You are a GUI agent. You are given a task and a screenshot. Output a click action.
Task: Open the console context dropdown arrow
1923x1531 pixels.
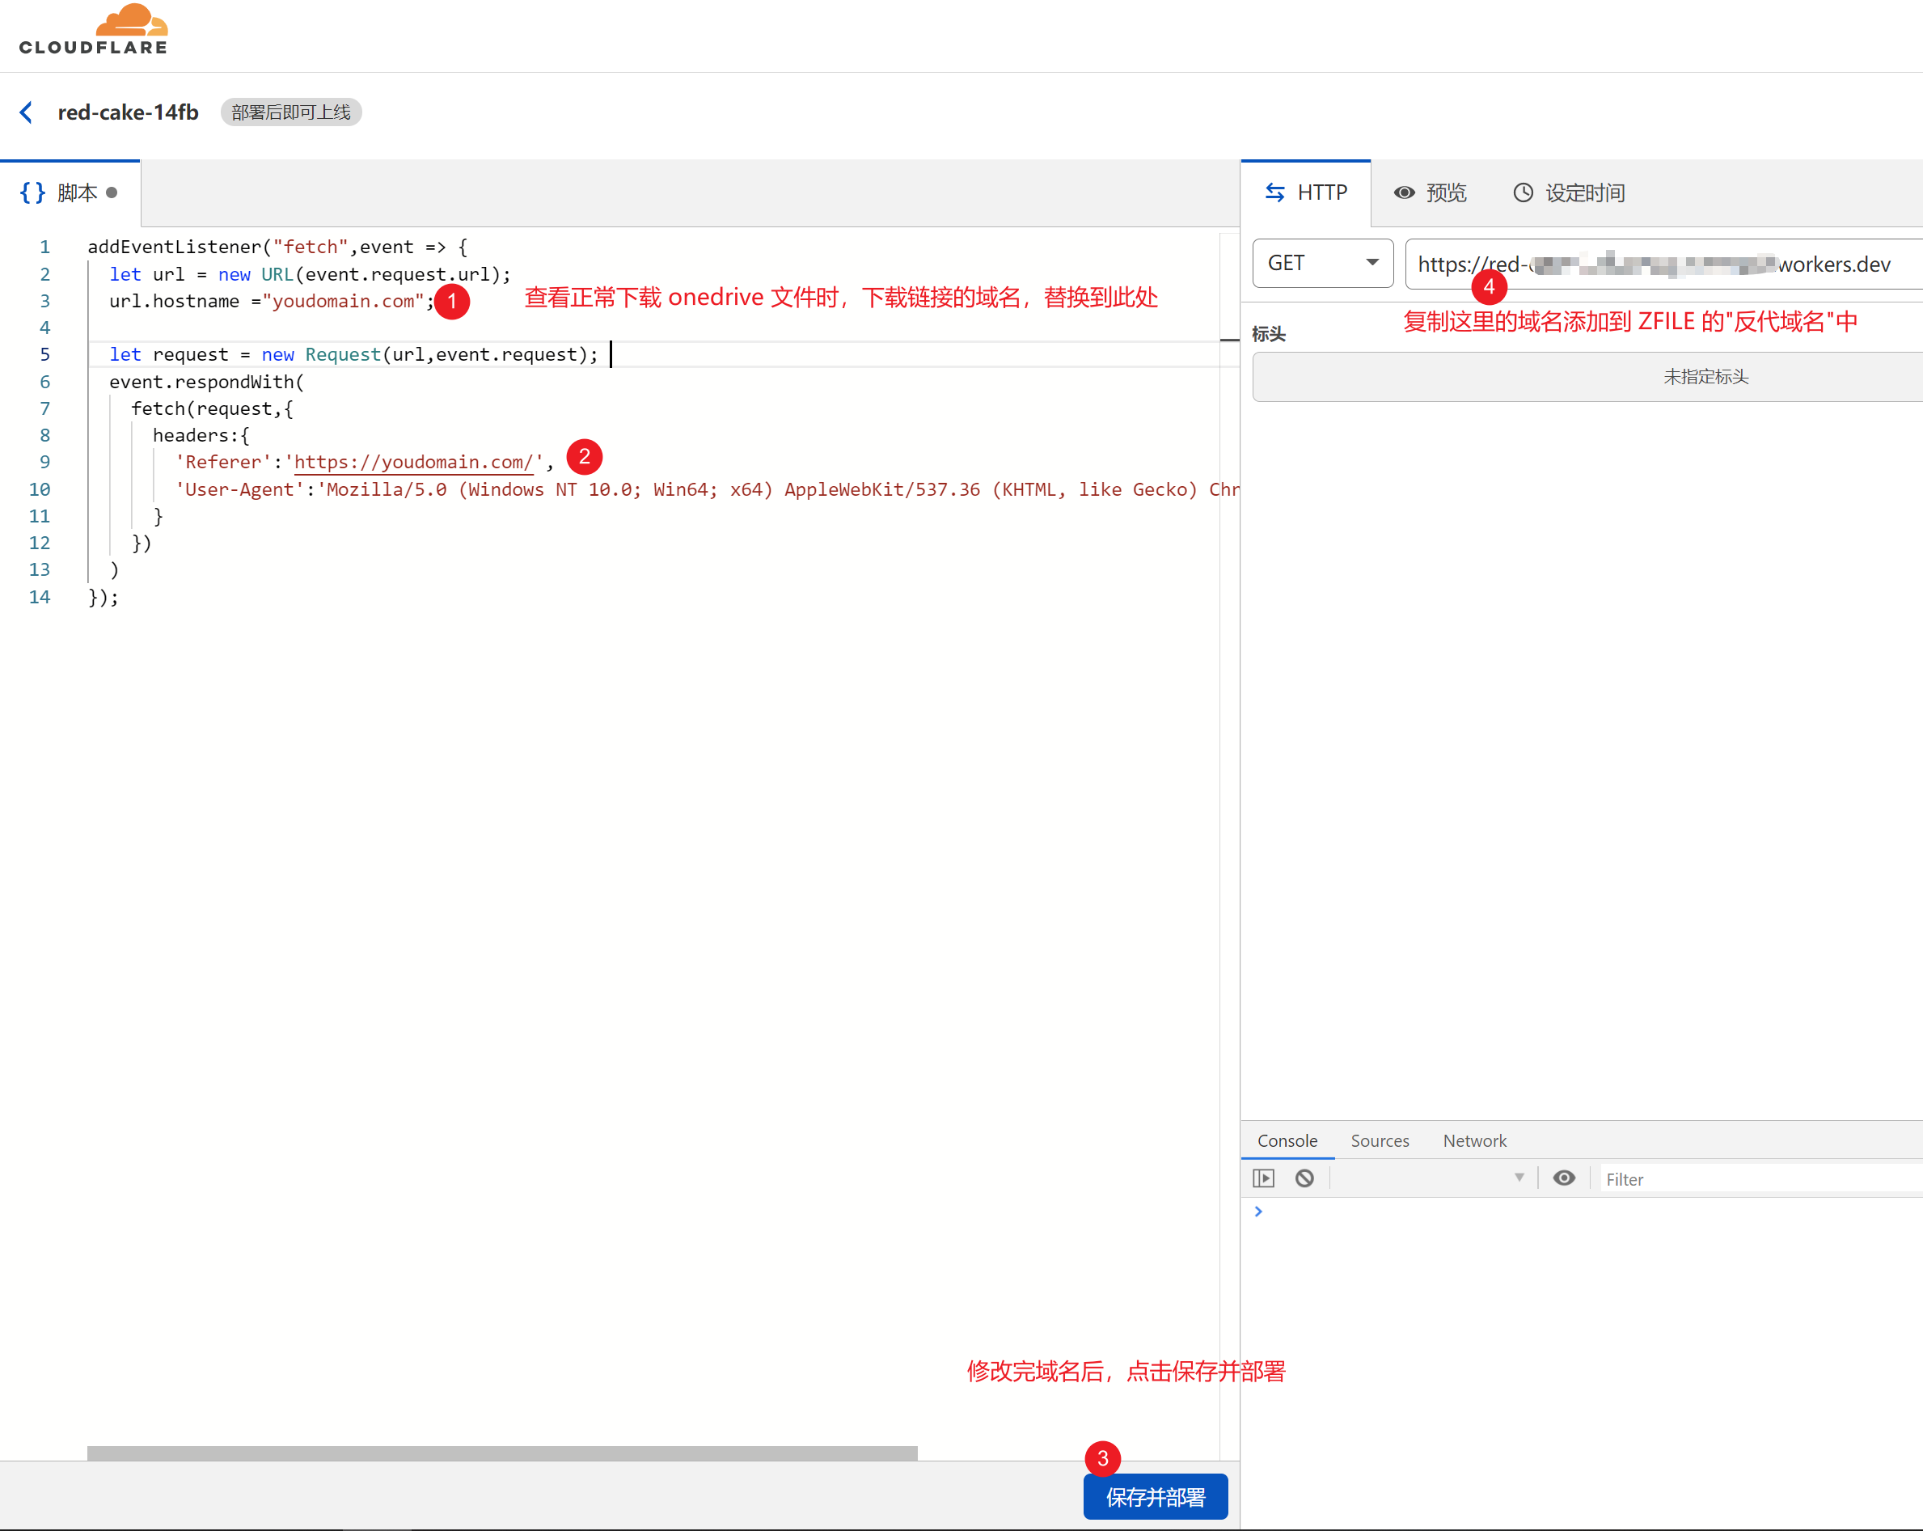(x=1519, y=1178)
